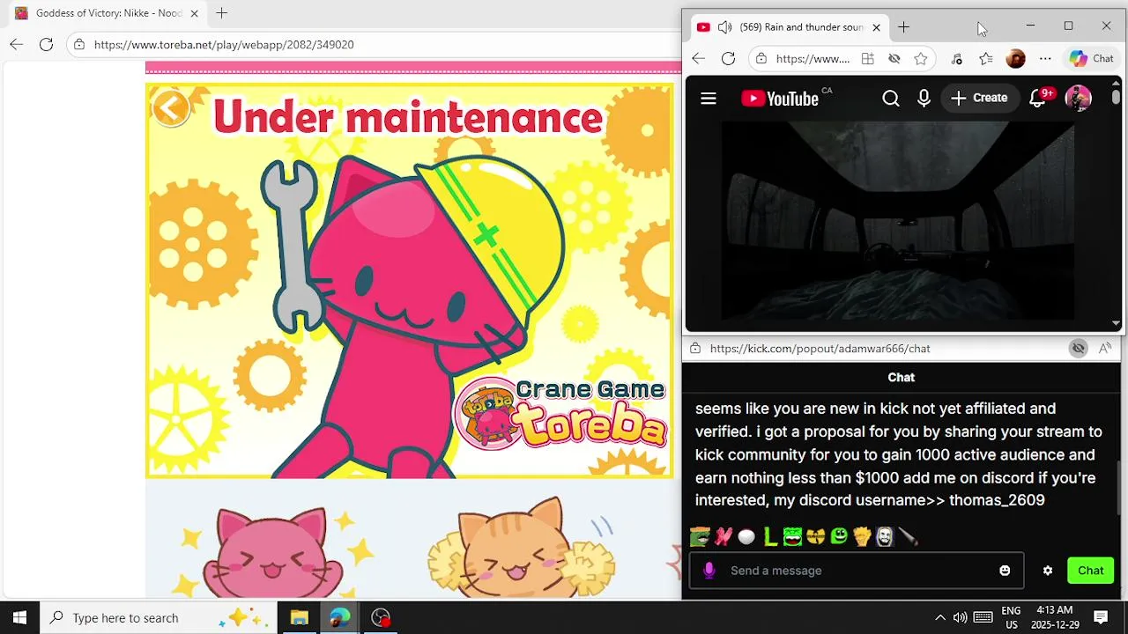This screenshot has height=634, width=1128.
Task: View site info lock icon for toreba.net
Action: pyautogui.click(x=79, y=45)
